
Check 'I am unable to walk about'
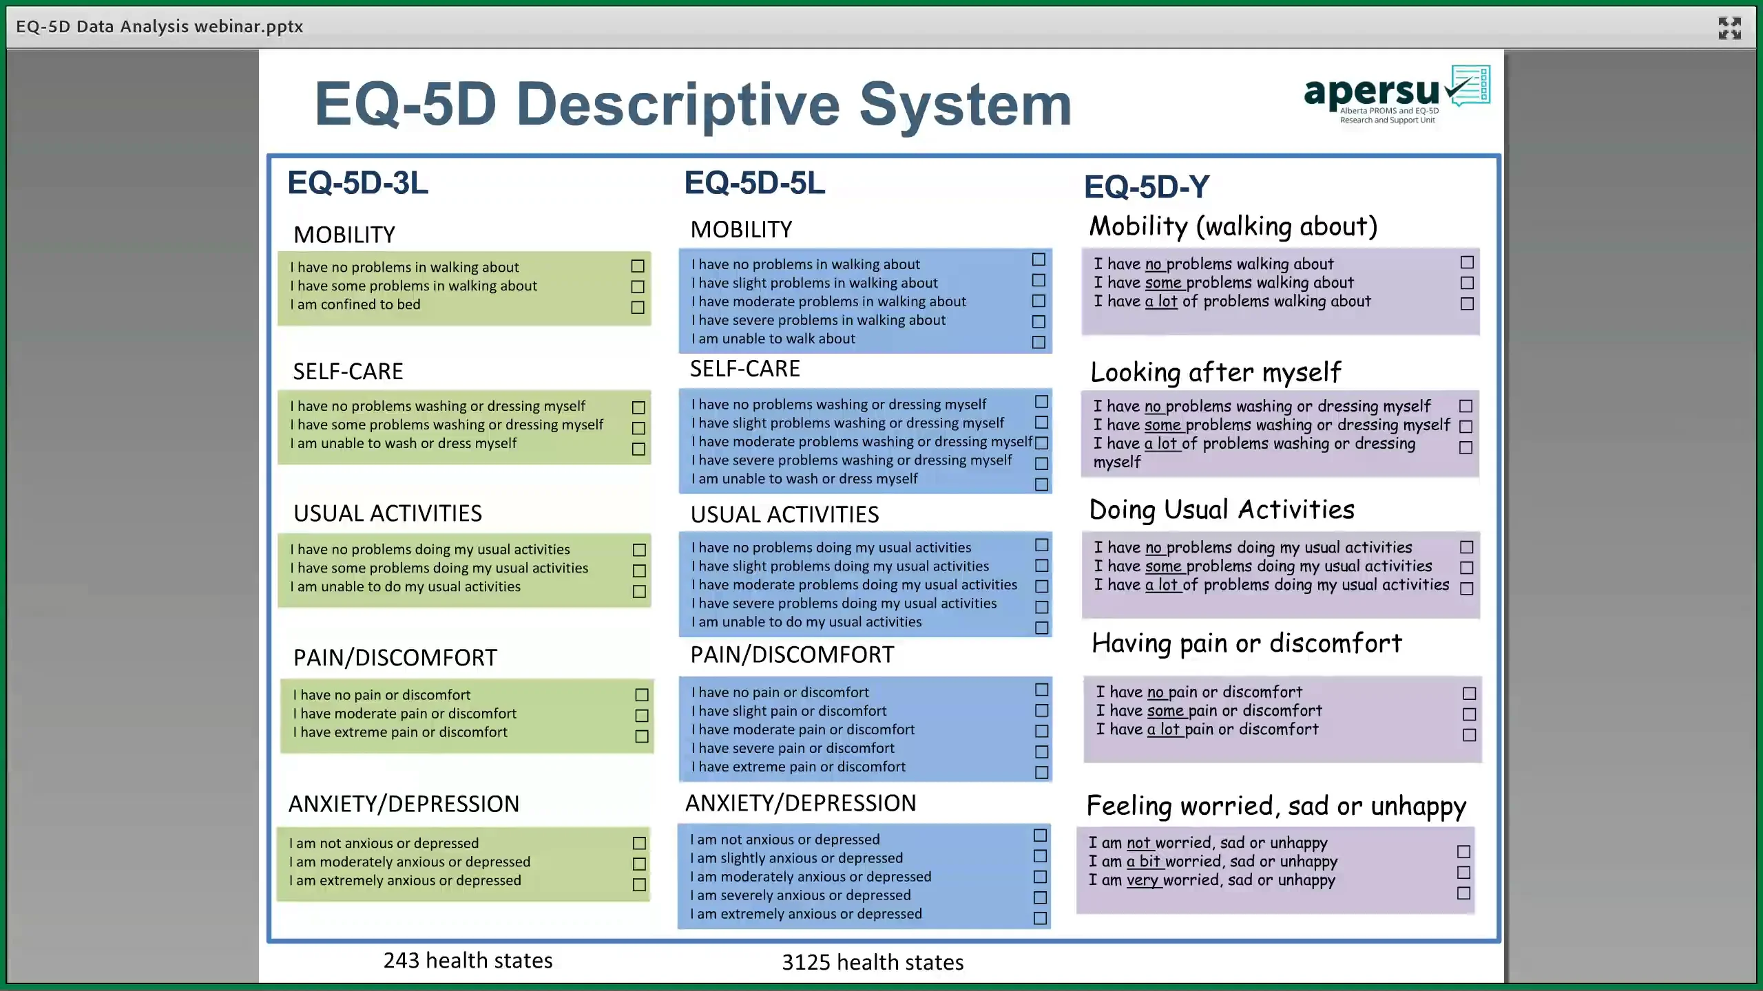pos(1038,342)
